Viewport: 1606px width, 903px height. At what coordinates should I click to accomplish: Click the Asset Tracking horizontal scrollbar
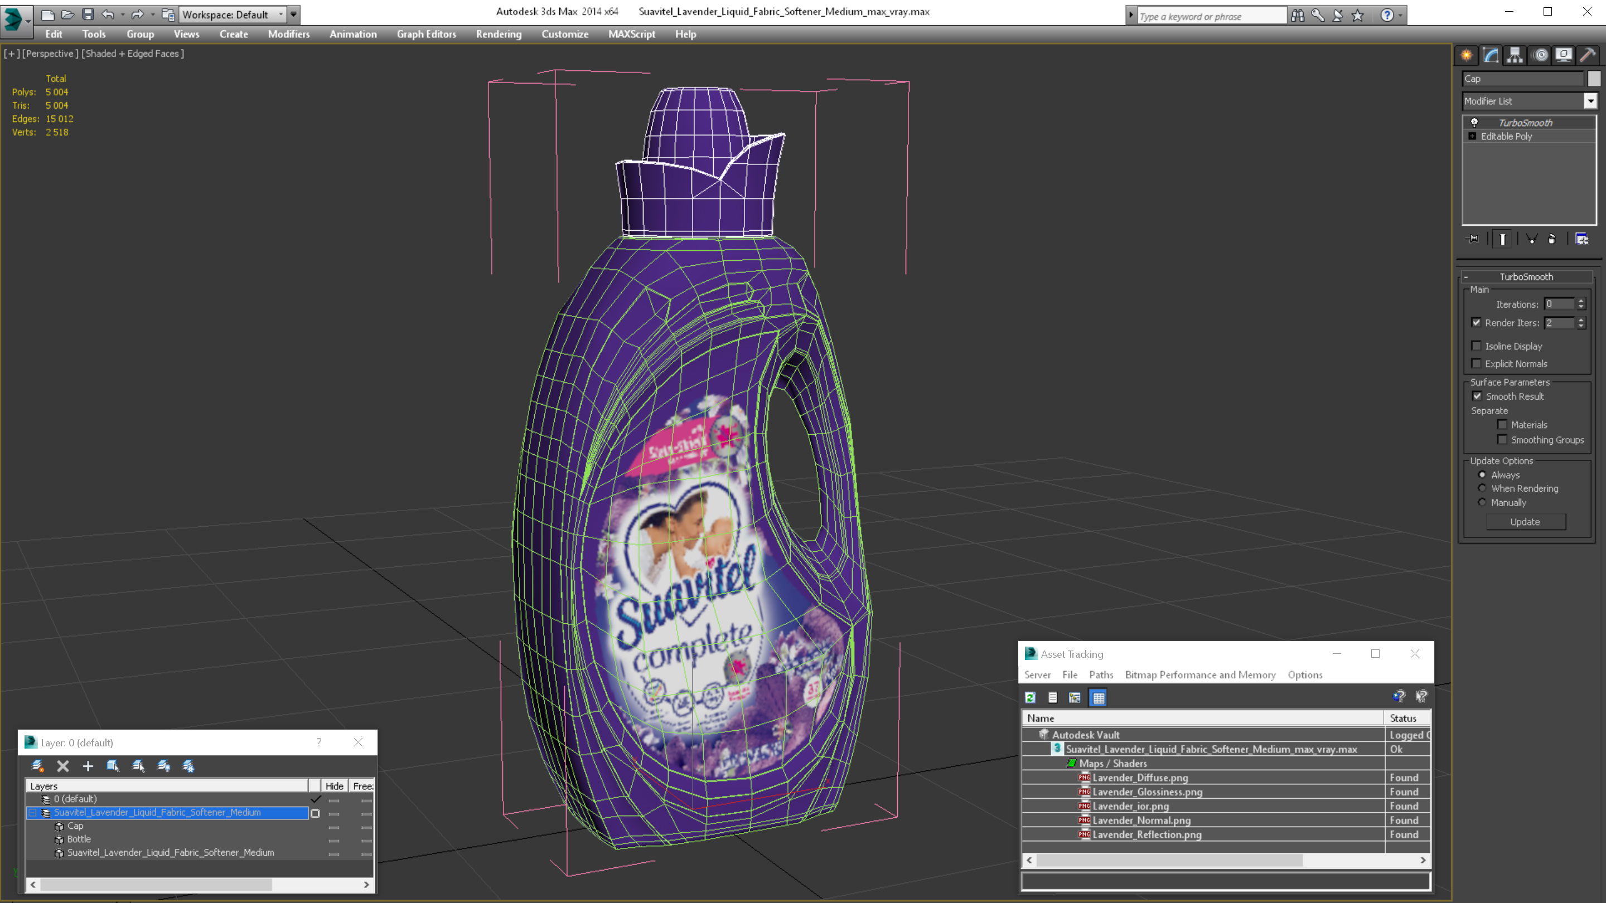coord(1226,860)
